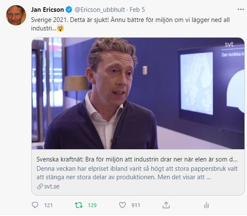247x216 pixels.
Task: Open the three-dot more options menu
Action: click(241, 9)
